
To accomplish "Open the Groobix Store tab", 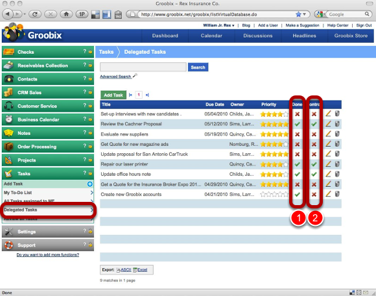I will click(x=351, y=36).
